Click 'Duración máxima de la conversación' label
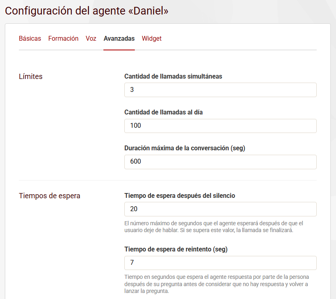 [x=185, y=148]
